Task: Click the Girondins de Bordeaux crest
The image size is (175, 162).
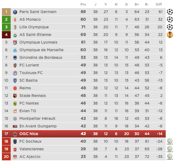Action: pyautogui.click(x=15, y=58)
